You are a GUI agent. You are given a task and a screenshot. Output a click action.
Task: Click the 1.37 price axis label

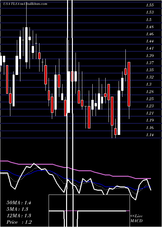tap(150, 63)
